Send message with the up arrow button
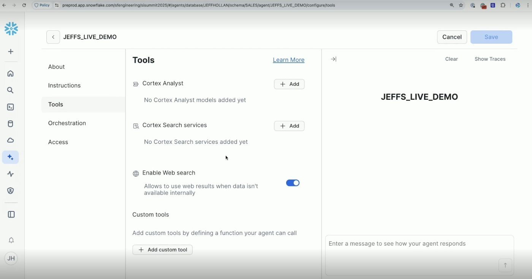Image resolution: width=532 pixels, height=279 pixels. tap(505, 265)
